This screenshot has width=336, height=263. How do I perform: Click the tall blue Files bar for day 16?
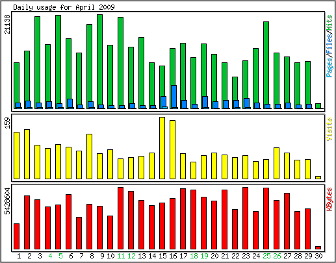click(174, 97)
